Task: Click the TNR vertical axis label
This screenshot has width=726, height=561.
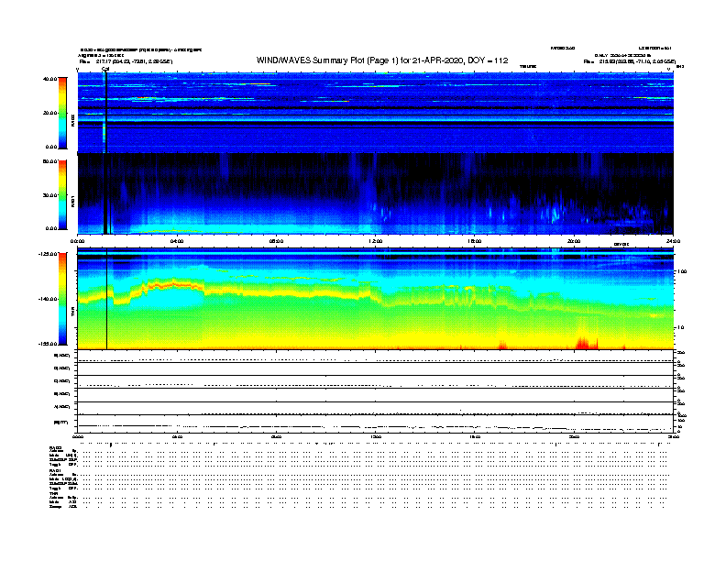Action: coord(72,313)
